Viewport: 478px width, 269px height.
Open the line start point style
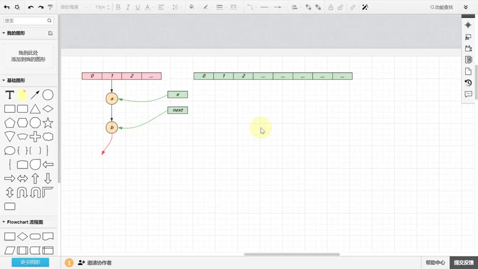pyautogui.click(x=264, y=7)
